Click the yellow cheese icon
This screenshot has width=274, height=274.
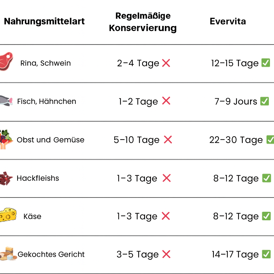pos(8,215)
